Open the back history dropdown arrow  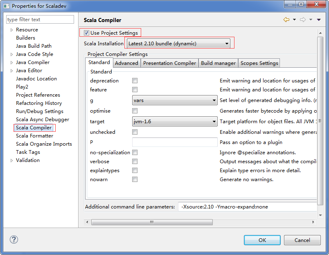[294, 20]
